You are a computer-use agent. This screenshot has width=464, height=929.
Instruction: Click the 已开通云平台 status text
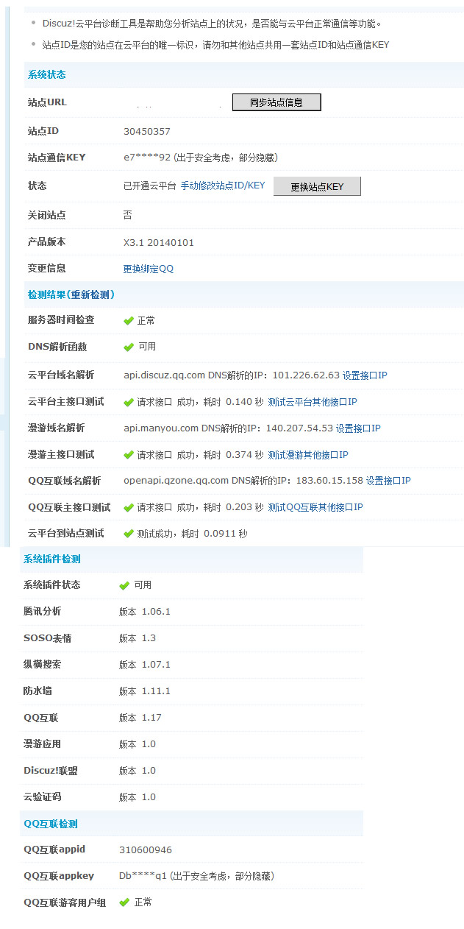[x=150, y=186]
